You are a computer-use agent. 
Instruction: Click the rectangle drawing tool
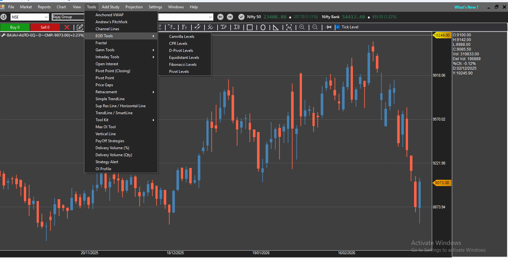(x=250, y=27)
